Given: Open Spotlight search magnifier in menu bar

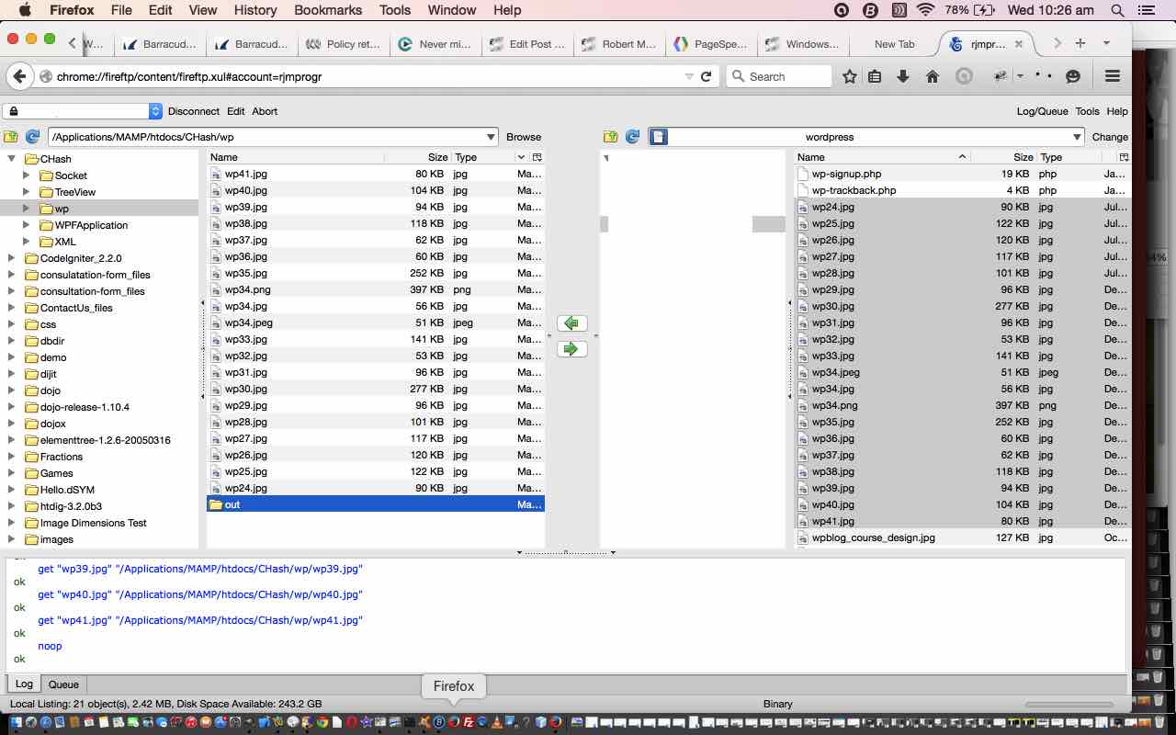Looking at the screenshot, I should tap(1118, 10).
